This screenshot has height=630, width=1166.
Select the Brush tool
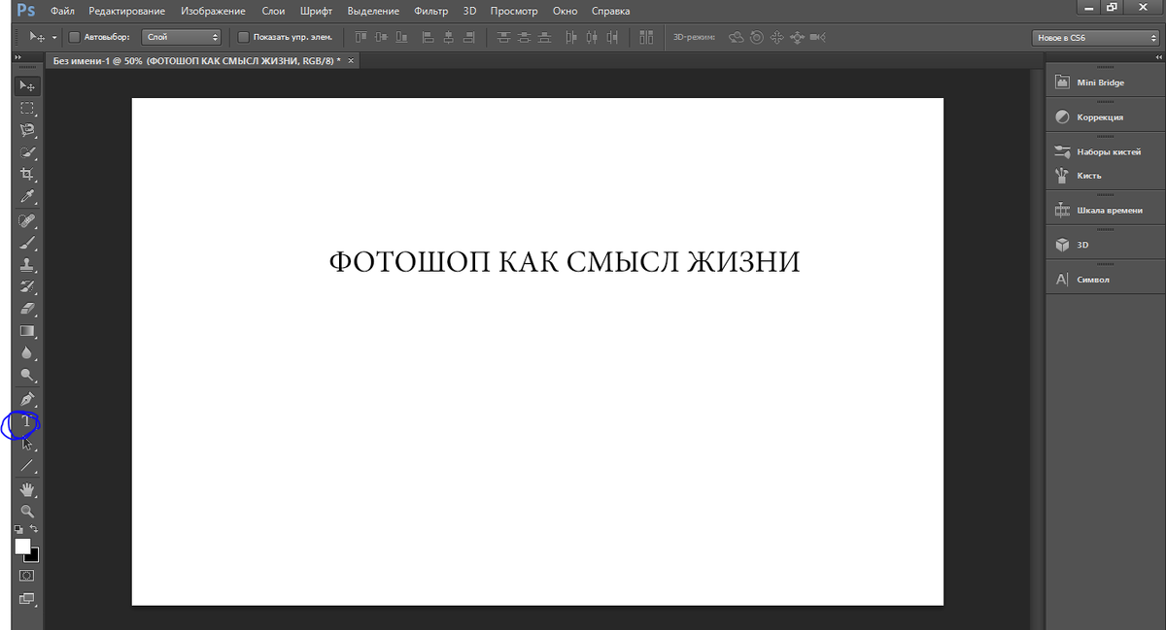point(27,243)
